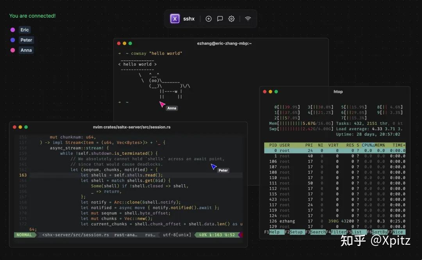Open the settings gear
Image resolution: width=422 pixels, height=260 pixels.
(231, 19)
